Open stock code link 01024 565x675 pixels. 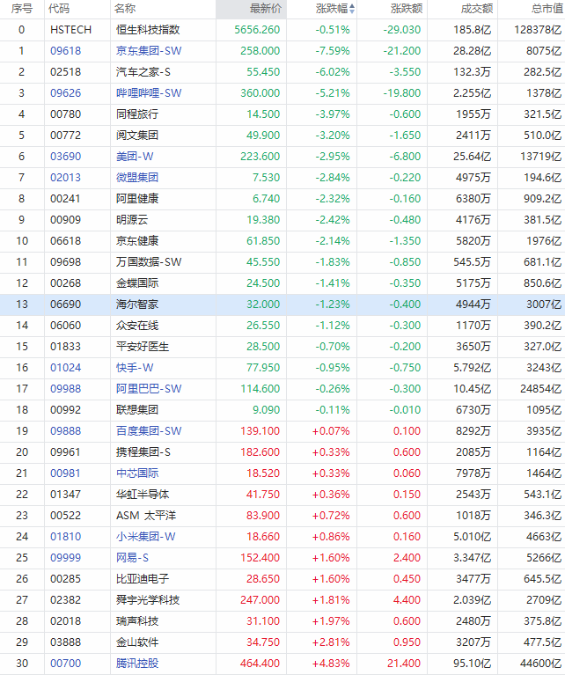[65, 368]
